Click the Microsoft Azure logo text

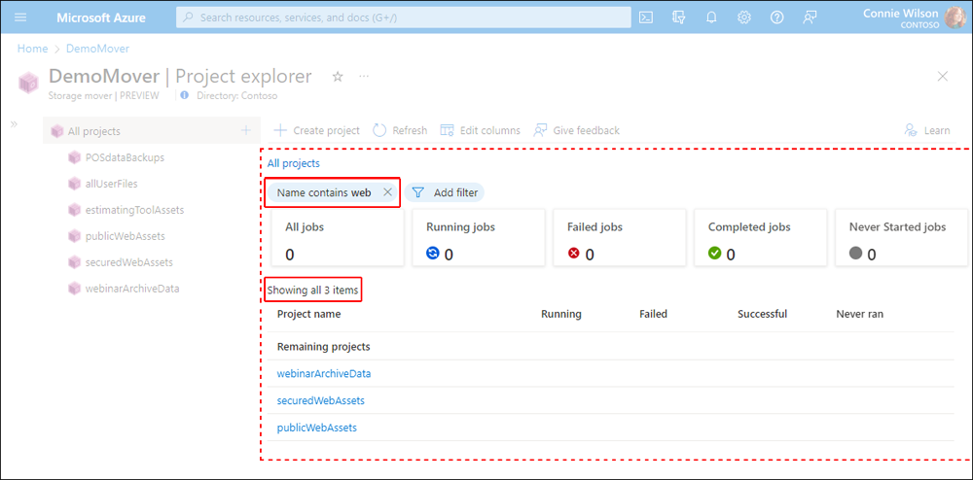(x=101, y=17)
